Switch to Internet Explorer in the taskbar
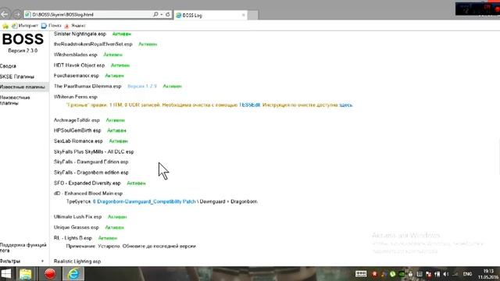This screenshot has height=281, width=500. pos(73,274)
